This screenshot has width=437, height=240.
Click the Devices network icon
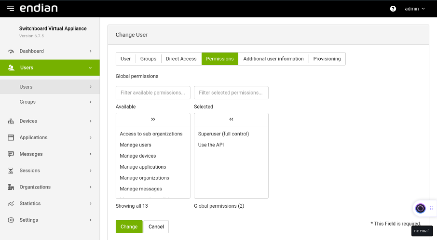click(11, 121)
